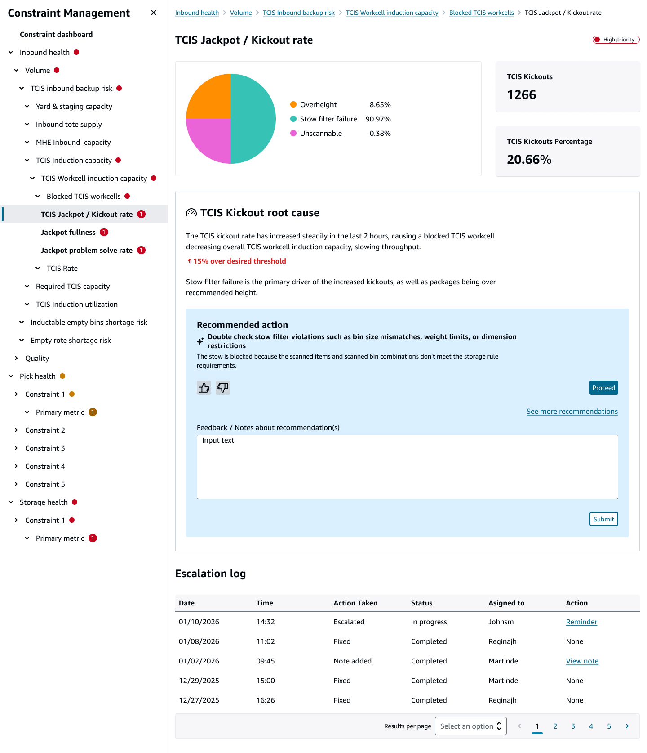
Task: Click the feedback notes text area
Action: [x=408, y=467]
